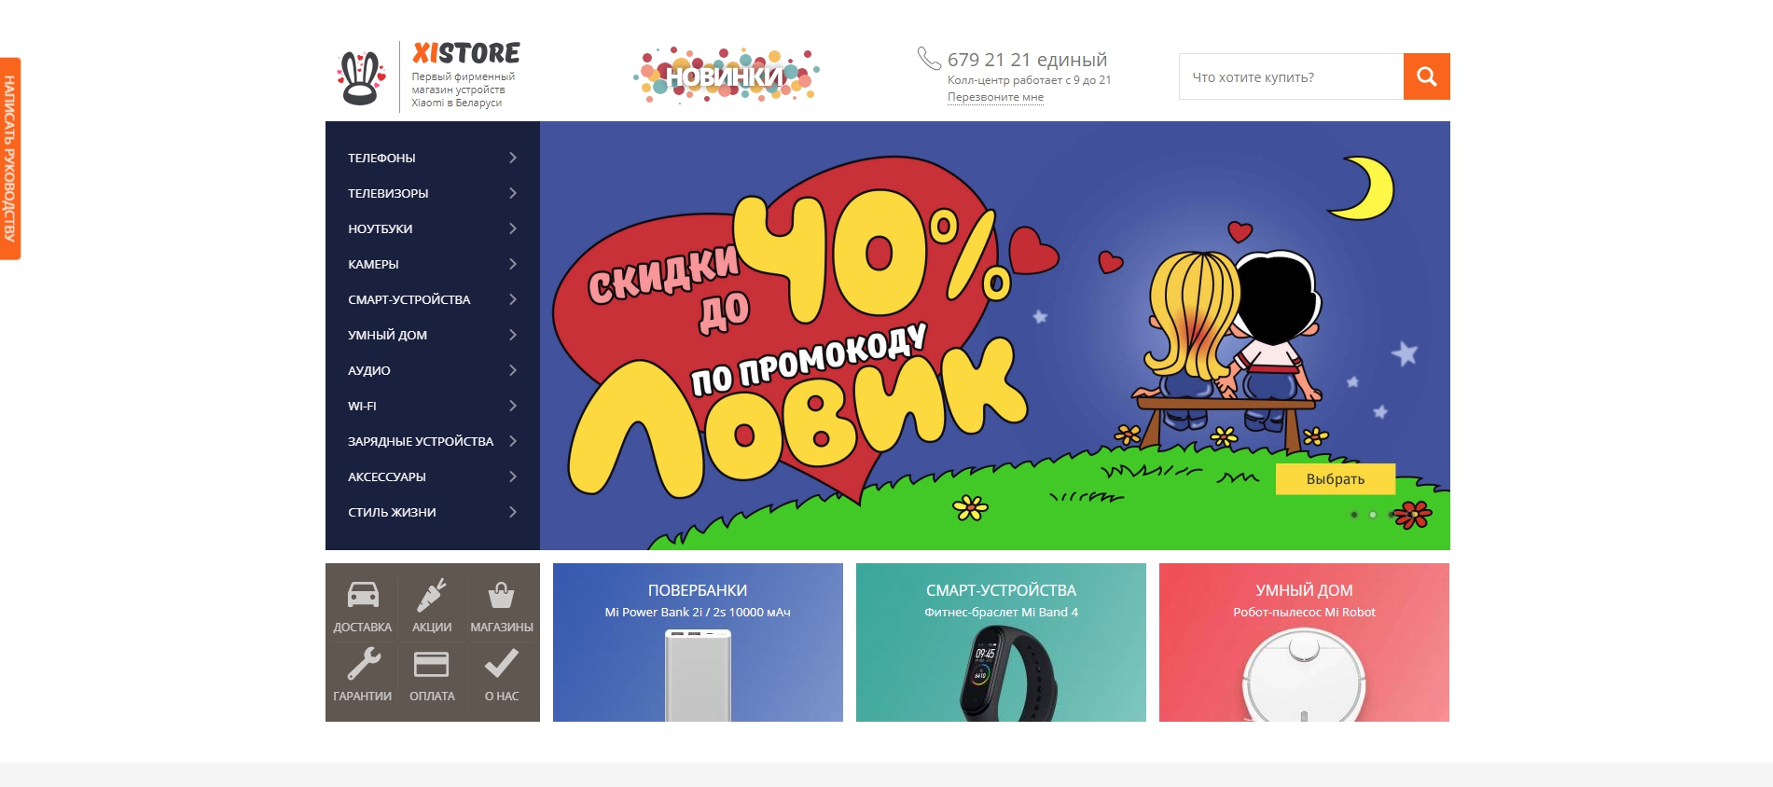Expand the Умный дом category arrow
This screenshot has width=1773, height=787.
point(513,335)
